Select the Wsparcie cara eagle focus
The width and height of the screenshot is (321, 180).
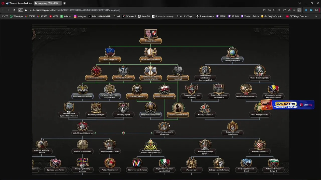pyautogui.click(x=192, y=165)
